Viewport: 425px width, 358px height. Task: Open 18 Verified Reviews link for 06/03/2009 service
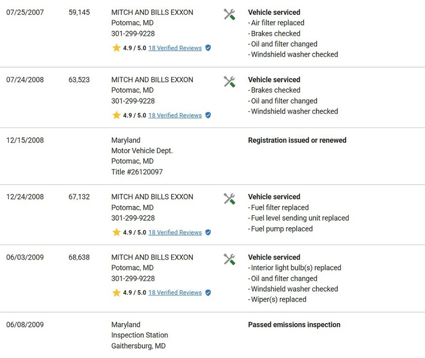tap(175, 293)
